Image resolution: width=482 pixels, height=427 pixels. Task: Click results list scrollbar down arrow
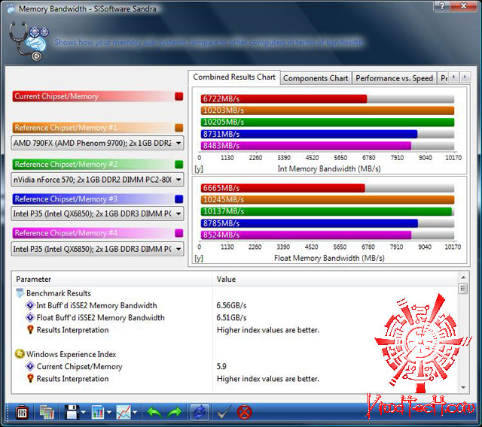tap(463, 388)
